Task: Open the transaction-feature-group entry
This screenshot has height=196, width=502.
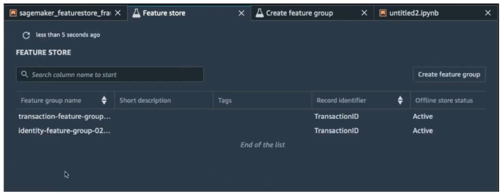Action: 64,117
